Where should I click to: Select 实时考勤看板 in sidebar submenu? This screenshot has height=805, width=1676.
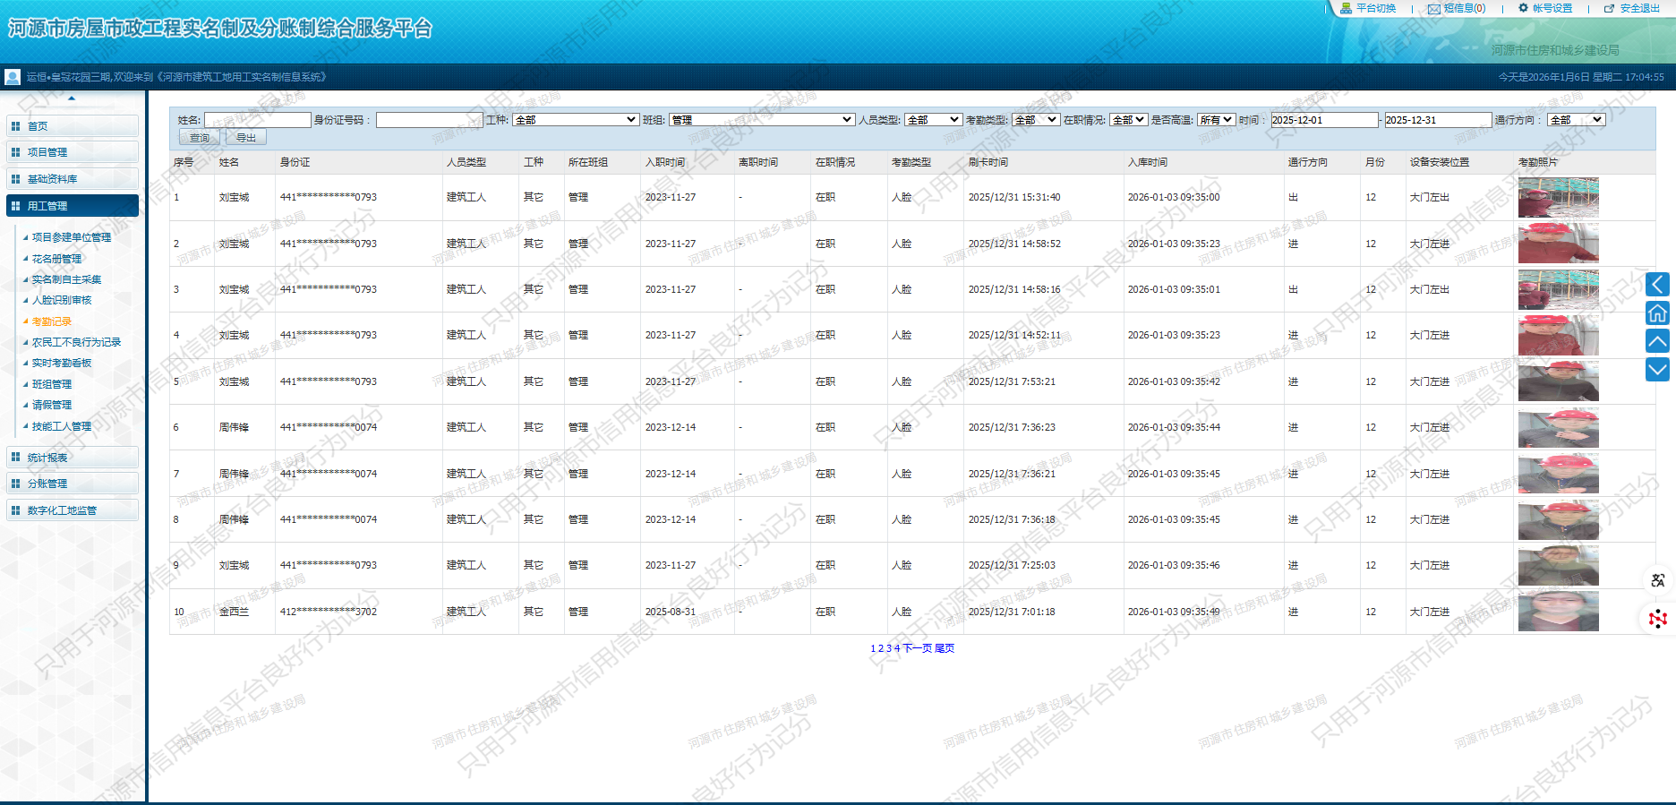[x=62, y=364]
